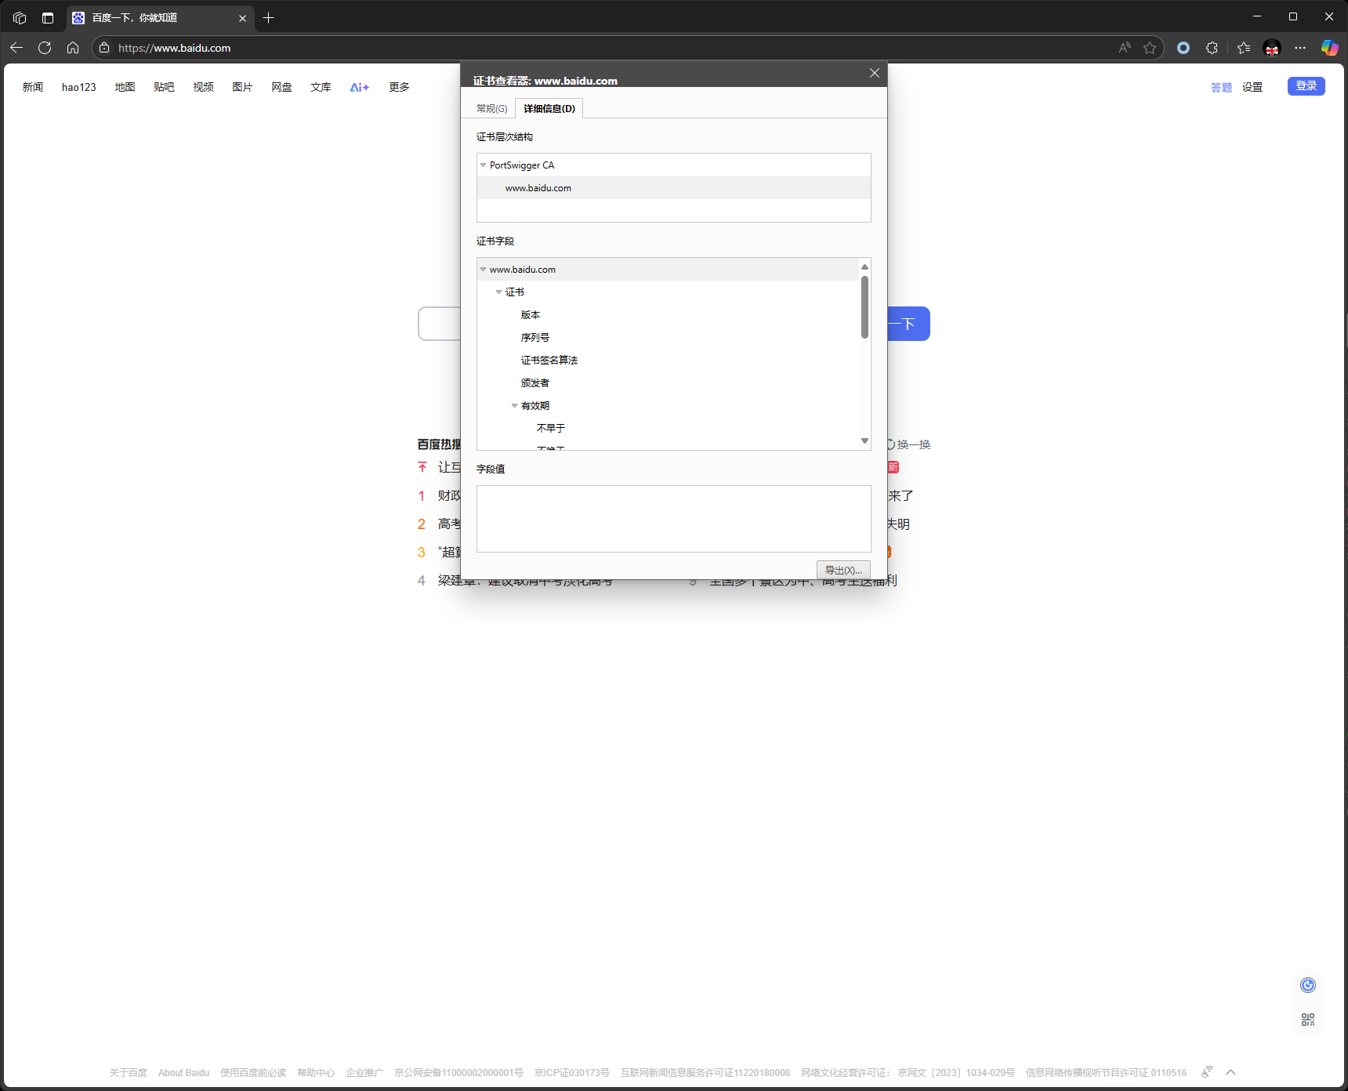Open the 帮助中心 footer link

click(x=316, y=1073)
